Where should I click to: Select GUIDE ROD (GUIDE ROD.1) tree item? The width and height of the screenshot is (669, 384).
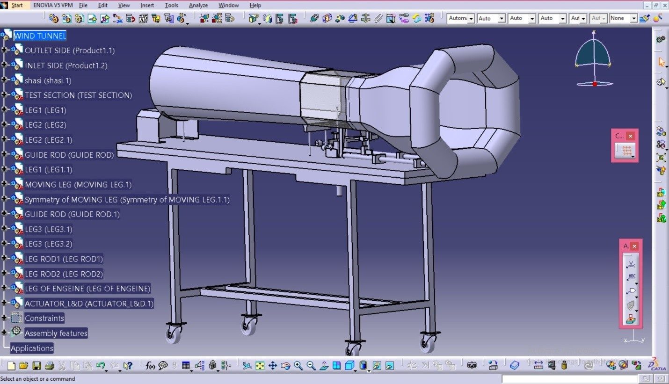(x=72, y=214)
